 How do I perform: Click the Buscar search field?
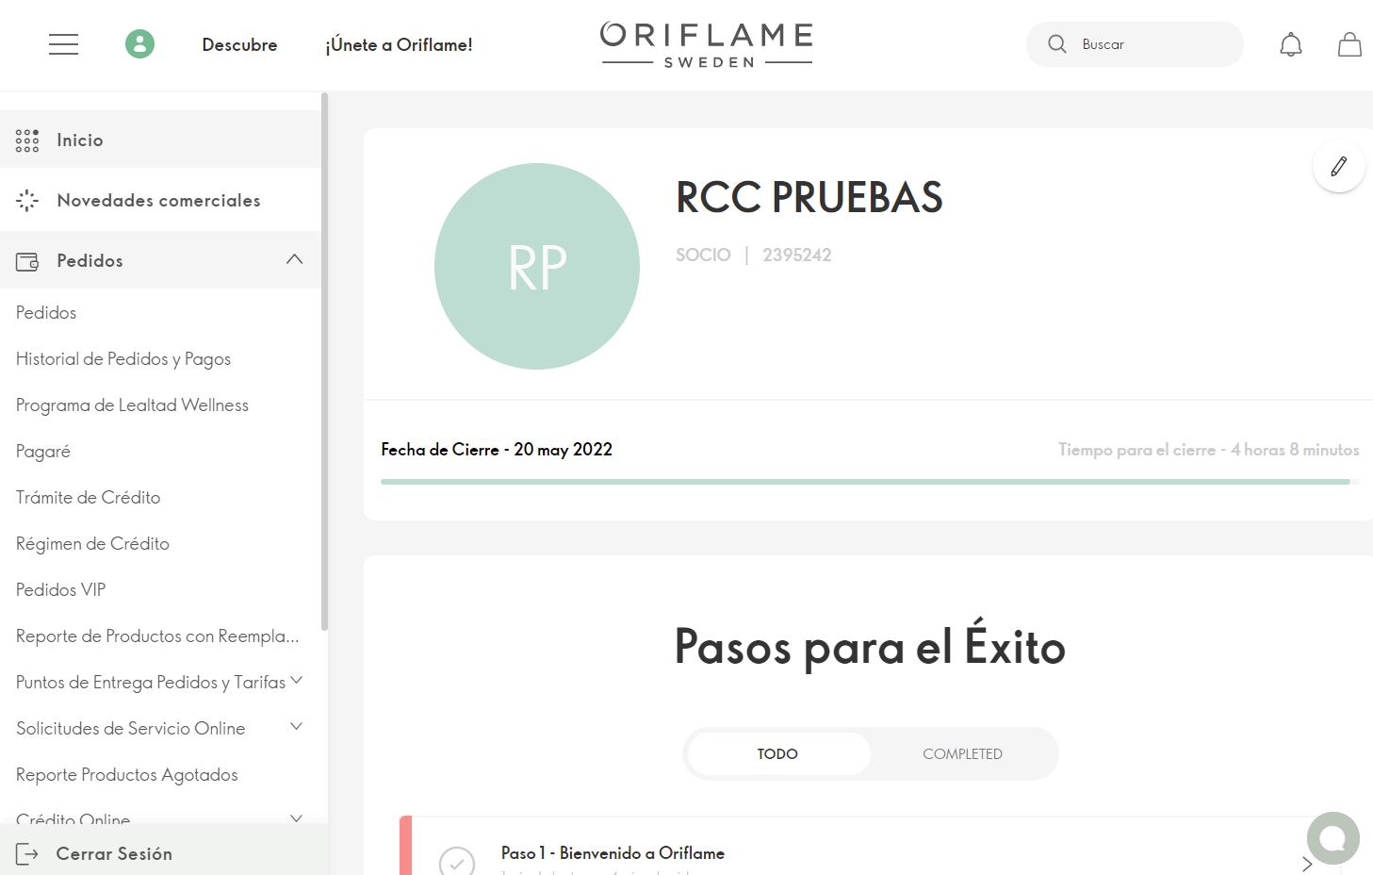[1135, 44]
